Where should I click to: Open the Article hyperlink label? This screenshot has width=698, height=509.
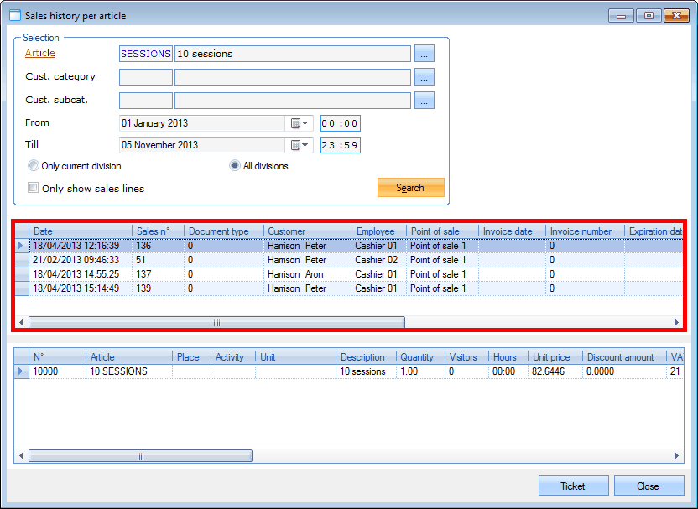pos(40,54)
